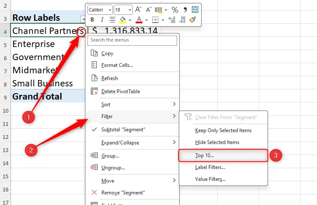Screen dimensions: 317x205
Task: Click Increase Font Size icon
Action: pos(139,9)
